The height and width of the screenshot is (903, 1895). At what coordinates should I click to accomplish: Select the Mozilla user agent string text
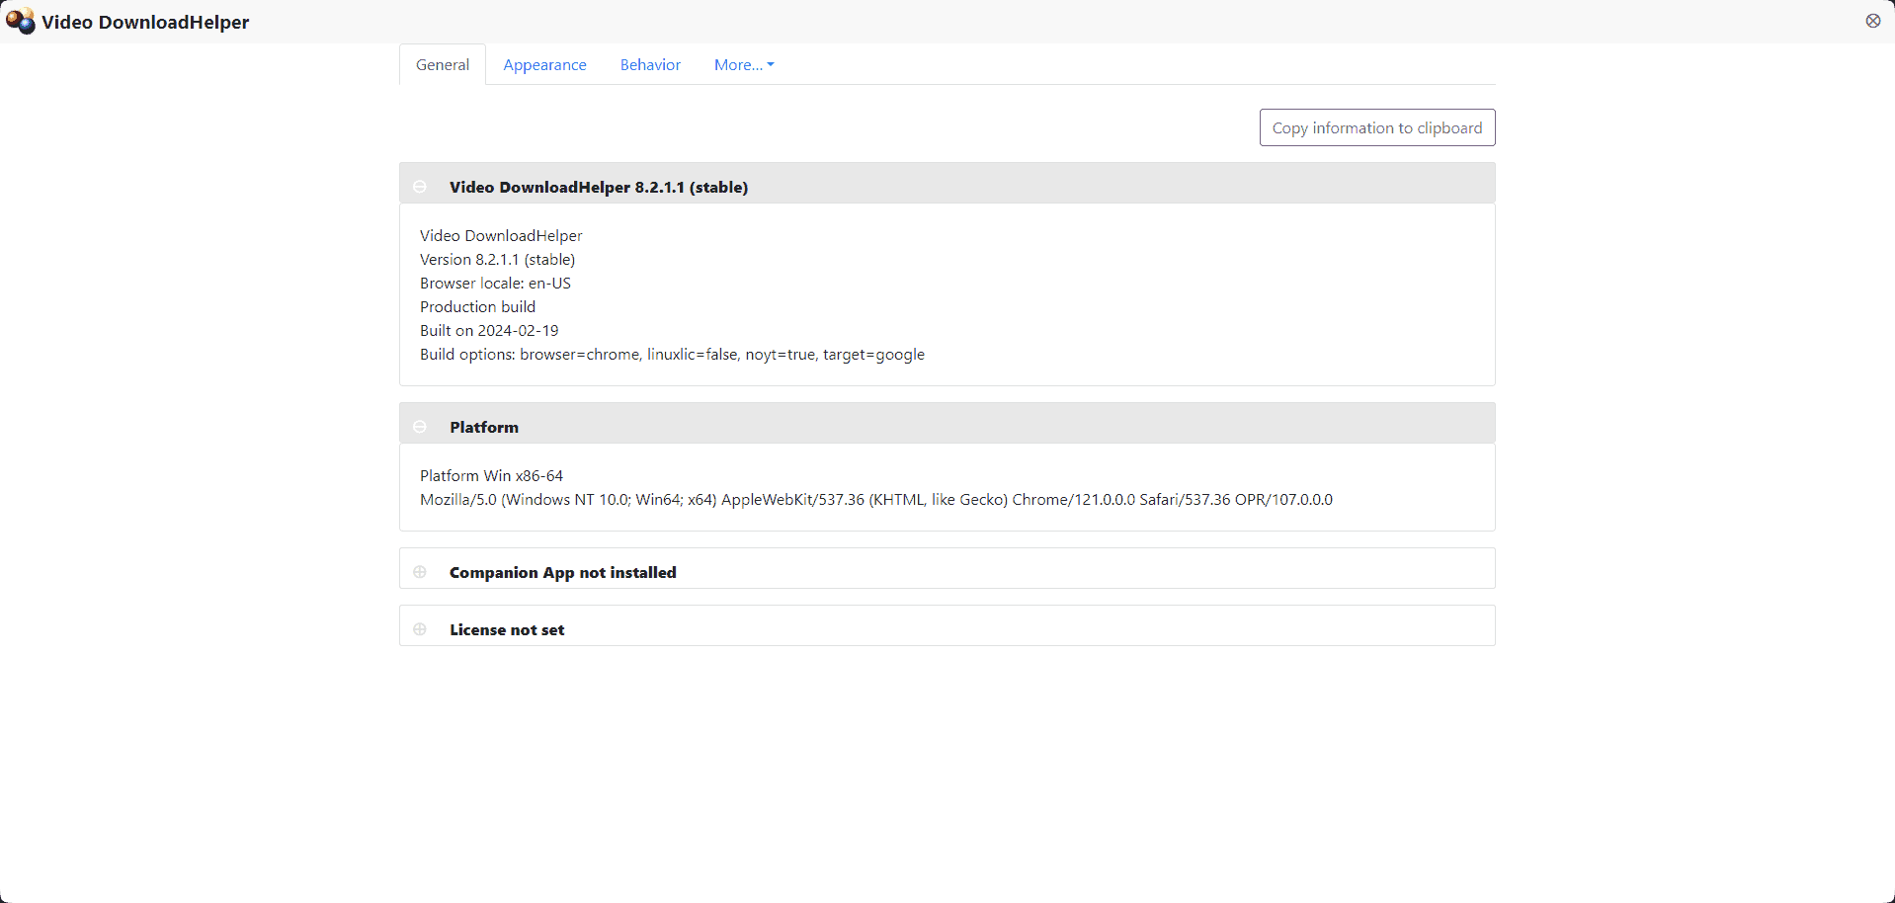(876, 499)
